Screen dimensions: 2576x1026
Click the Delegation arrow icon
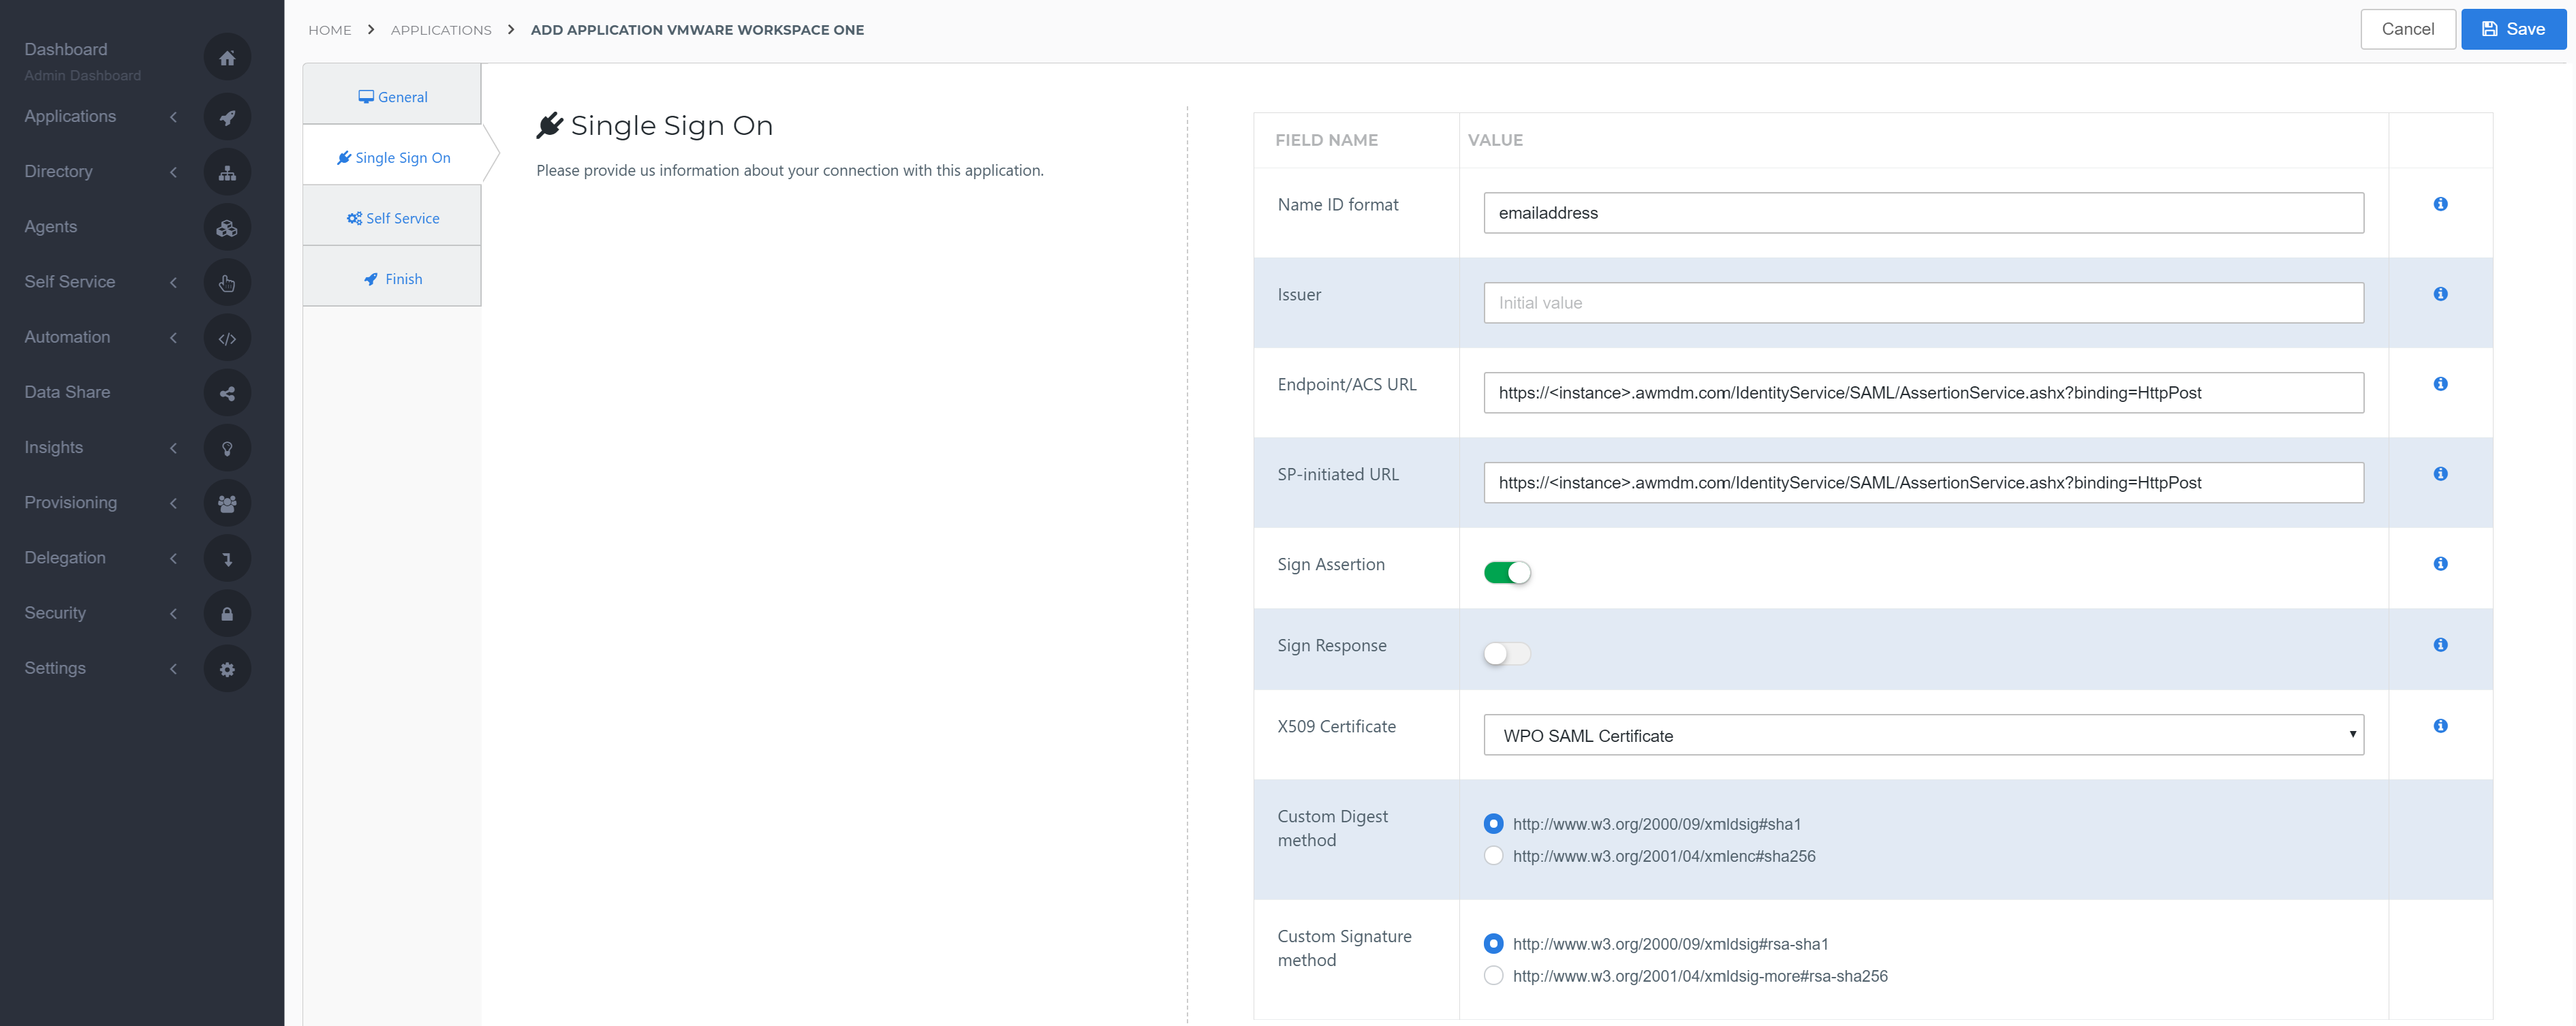(227, 559)
